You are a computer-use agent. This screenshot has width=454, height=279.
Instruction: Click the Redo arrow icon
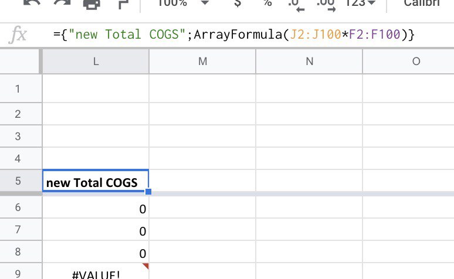point(60,4)
